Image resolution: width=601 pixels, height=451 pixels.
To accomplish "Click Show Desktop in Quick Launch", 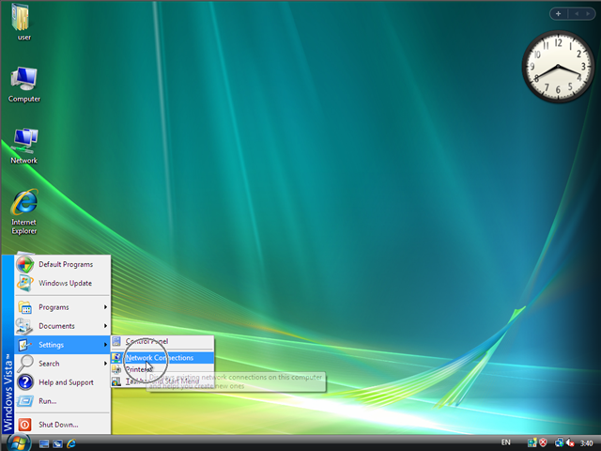I will coord(44,444).
